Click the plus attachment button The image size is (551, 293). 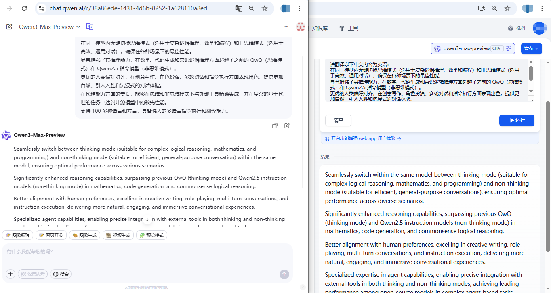(x=11, y=274)
